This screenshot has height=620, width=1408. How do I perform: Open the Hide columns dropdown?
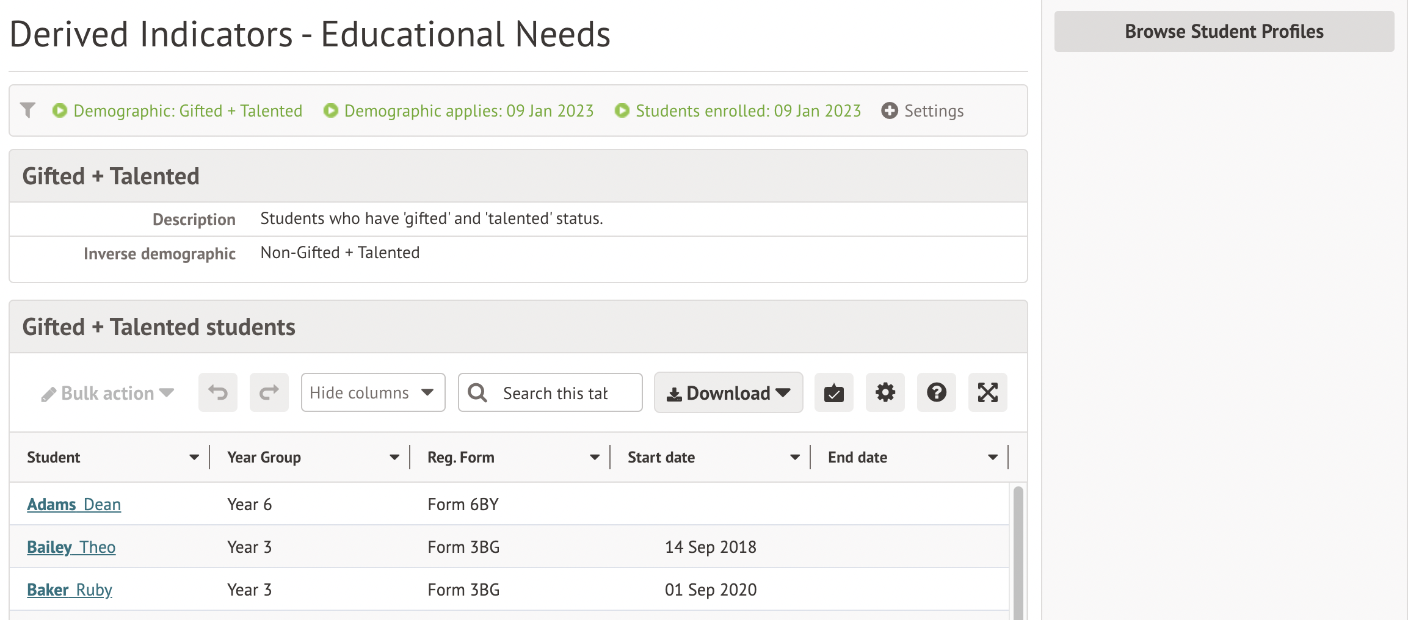372,392
